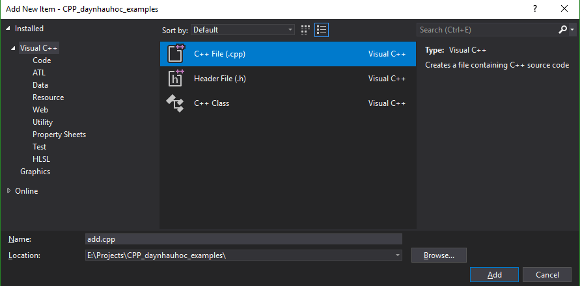
Task: Select the Header File (.h) icon
Action: coord(176,78)
